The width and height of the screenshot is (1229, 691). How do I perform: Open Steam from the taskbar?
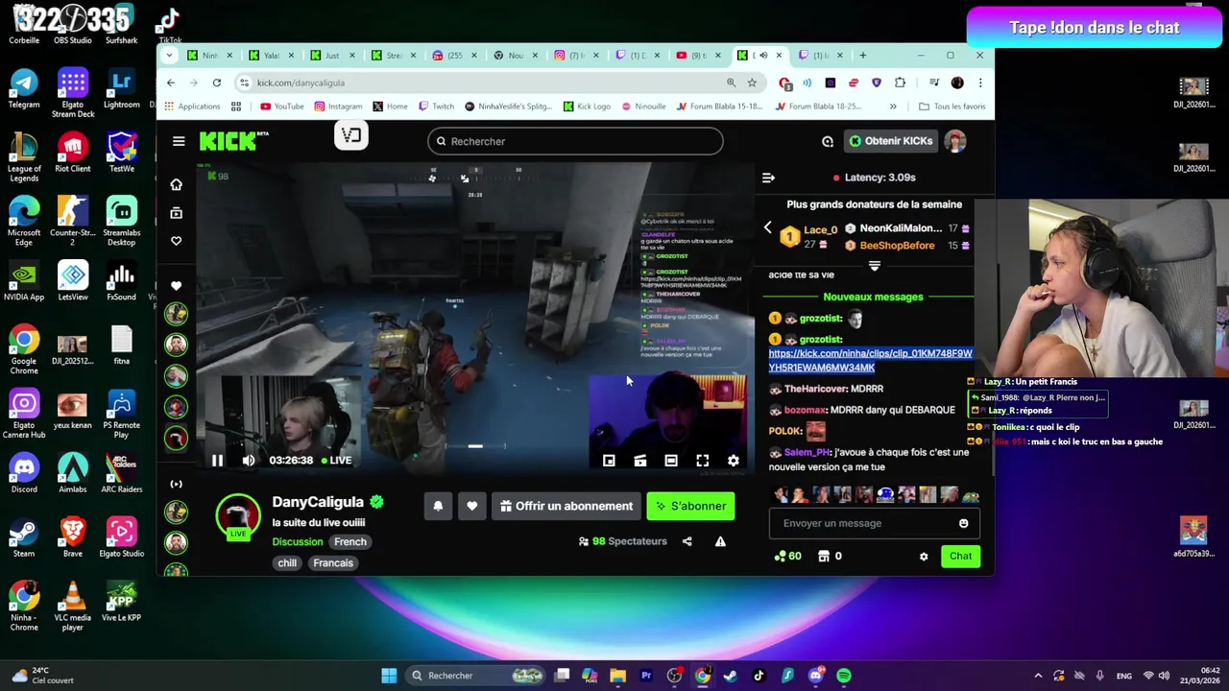coord(731,676)
